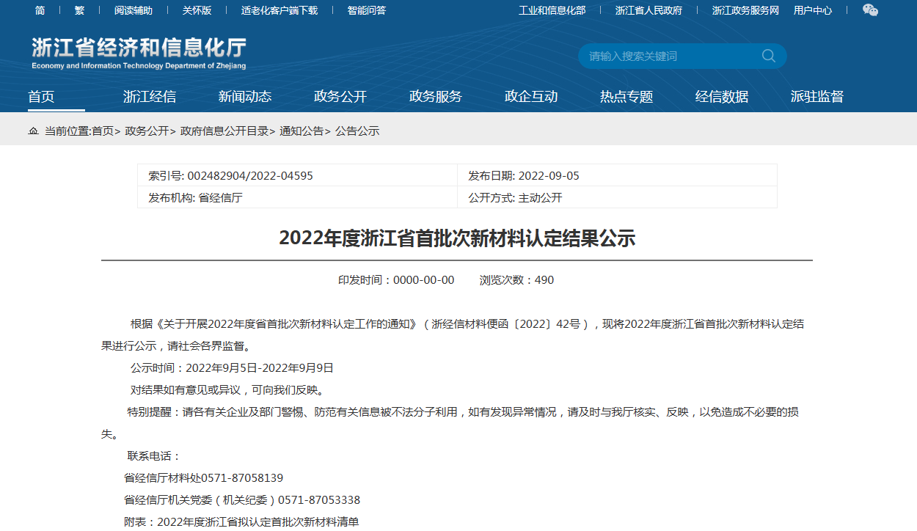Viewport: 917px width, 531px height.
Task: Go to 首页 navigation tab
Action: (x=41, y=97)
